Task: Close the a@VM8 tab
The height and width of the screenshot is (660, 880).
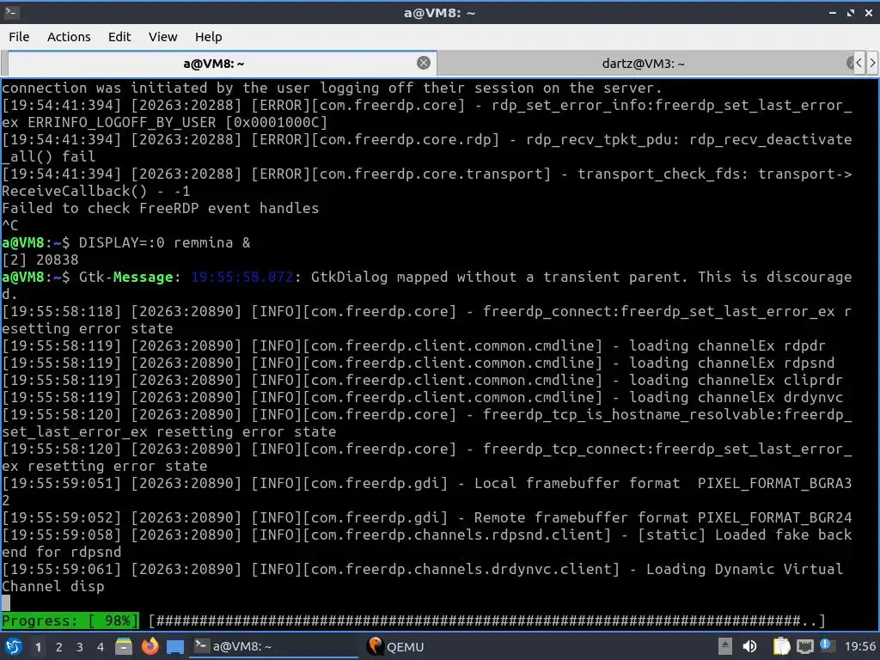Action: coord(424,63)
